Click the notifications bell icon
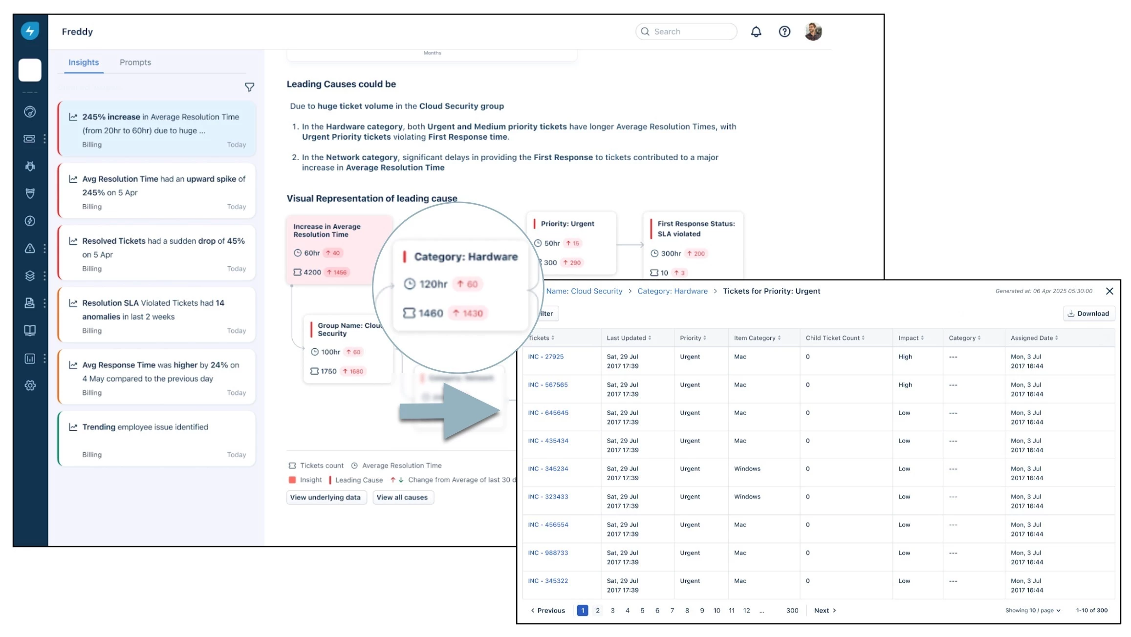Image resolution: width=1131 pixels, height=637 pixels. (756, 32)
